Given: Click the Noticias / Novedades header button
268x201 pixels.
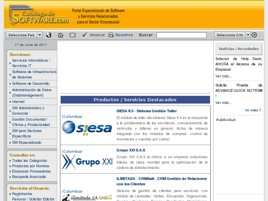Looking at the screenshot, I should (239, 49).
